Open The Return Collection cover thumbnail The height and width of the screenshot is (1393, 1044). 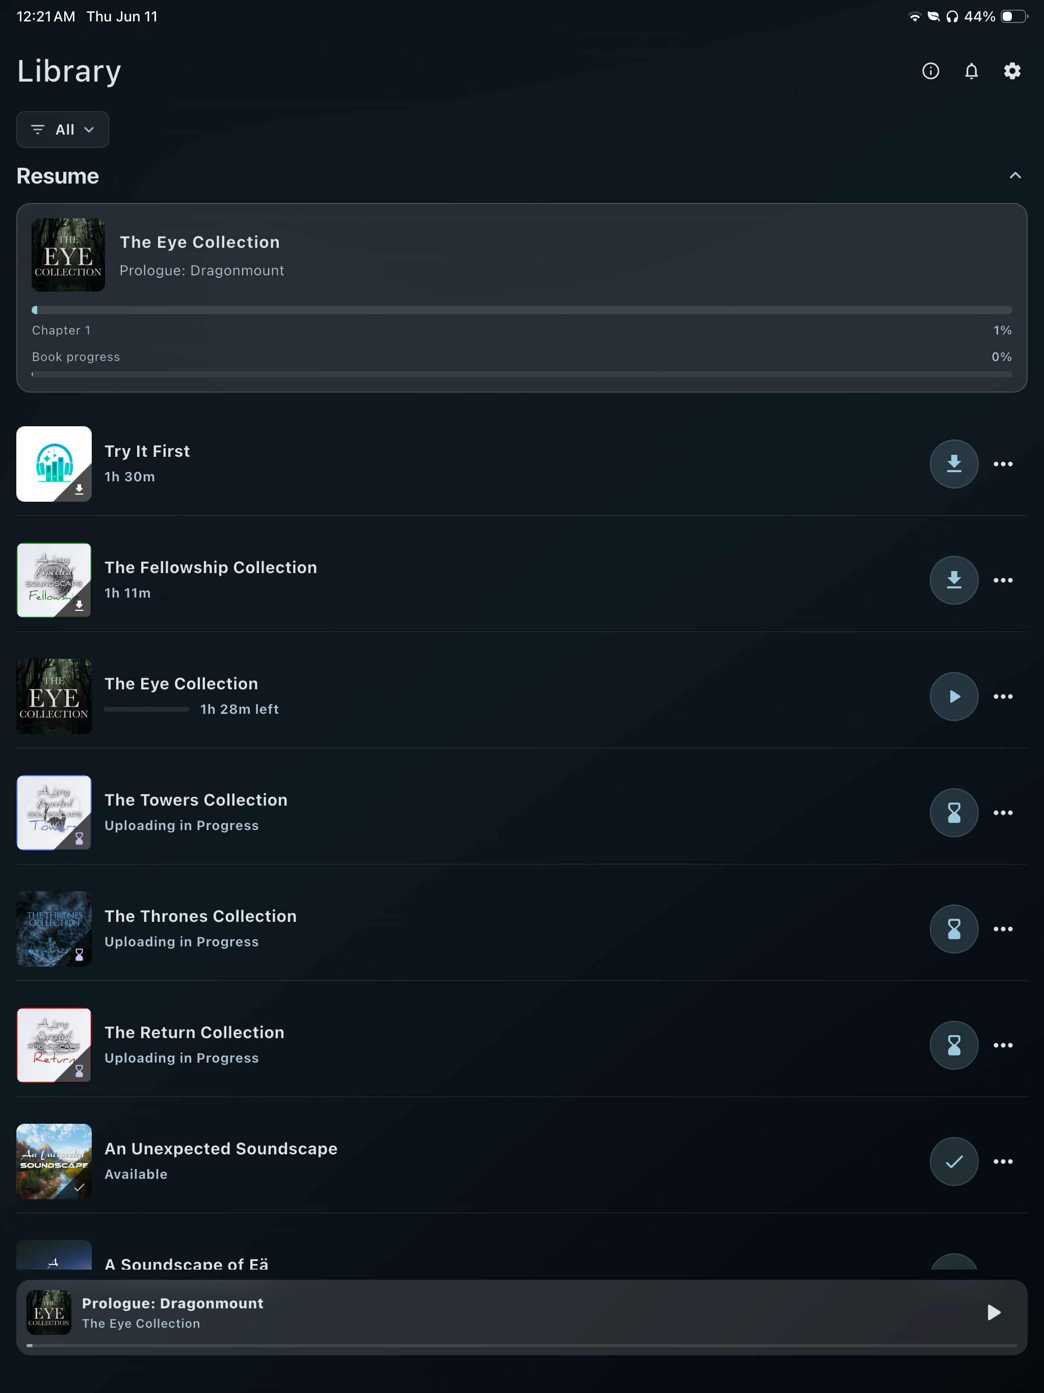[x=54, y=1045]
